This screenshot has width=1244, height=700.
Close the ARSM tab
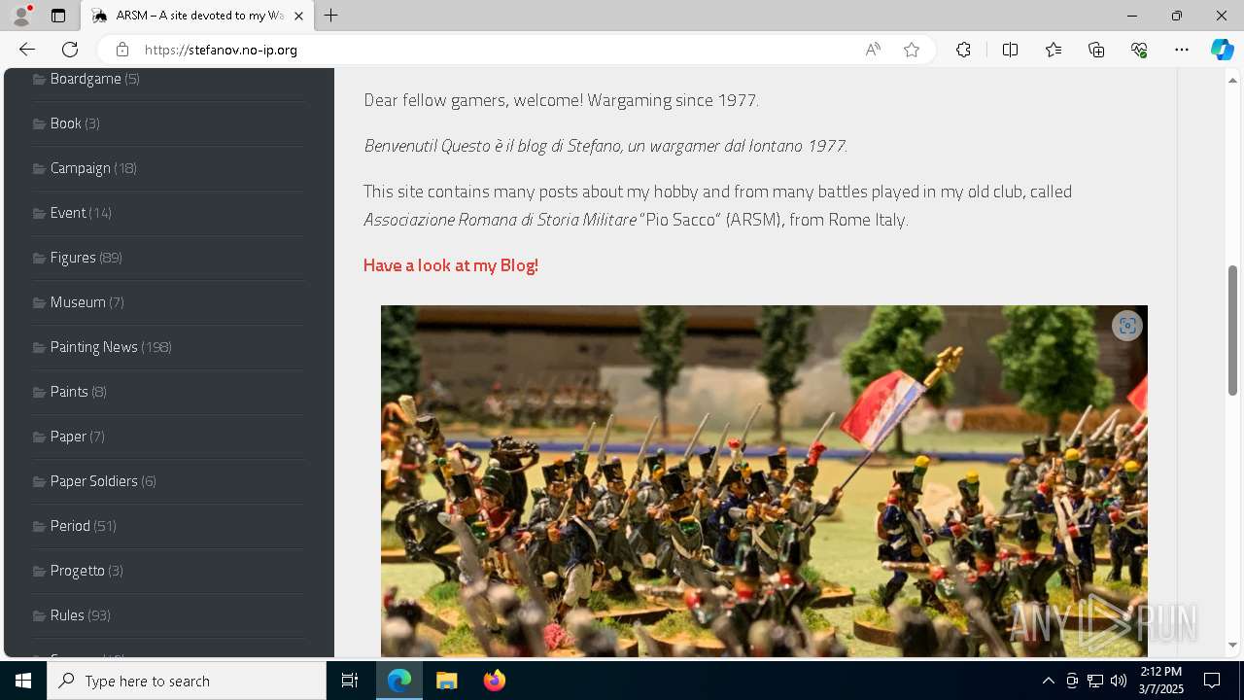(x=298, y=16)
